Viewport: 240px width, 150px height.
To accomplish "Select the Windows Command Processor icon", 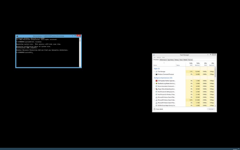I will pos(156,74).
